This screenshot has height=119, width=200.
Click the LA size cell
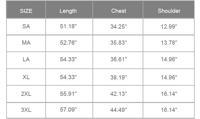click(x=26, y=59)
